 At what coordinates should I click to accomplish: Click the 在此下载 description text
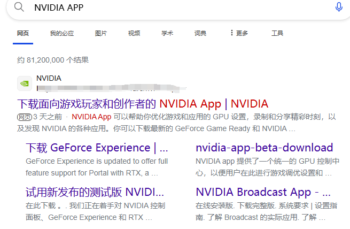95,211
